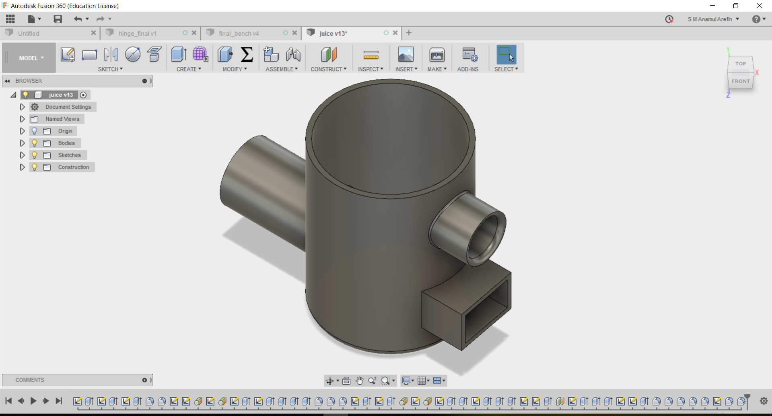The height and width of the screenshot is (416, 772).
Task: Toggle visibility of the Sketches folder
Action: [x=35, y=155]
